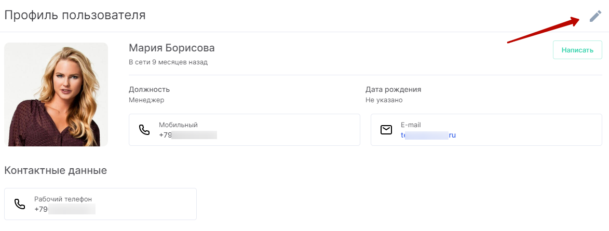Click the name Мария Борисова
The height and width of the screenshot is (231, 609).
[x=172, y=48]
